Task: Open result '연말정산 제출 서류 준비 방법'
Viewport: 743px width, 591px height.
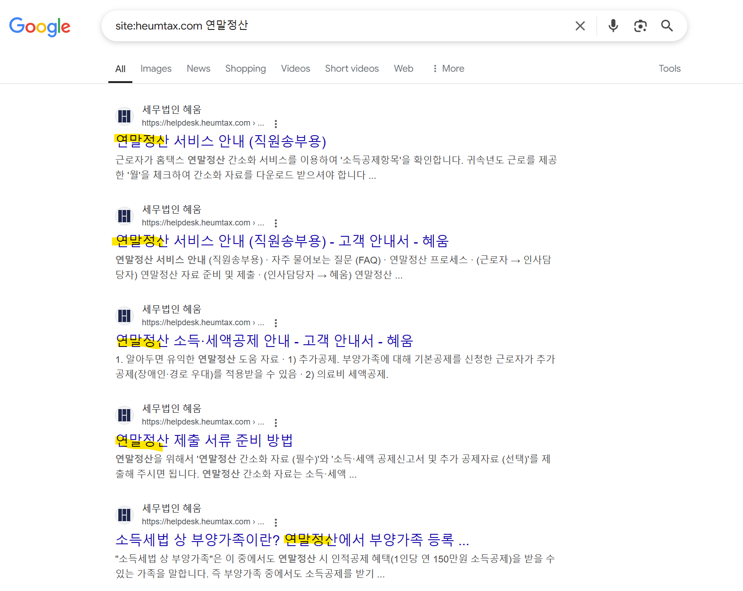Action: click(x=204, y=440)
